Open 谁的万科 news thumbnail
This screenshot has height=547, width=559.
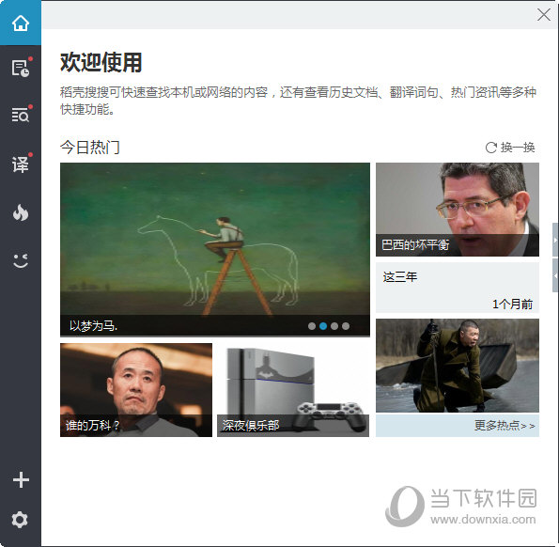tap(136, 390)
